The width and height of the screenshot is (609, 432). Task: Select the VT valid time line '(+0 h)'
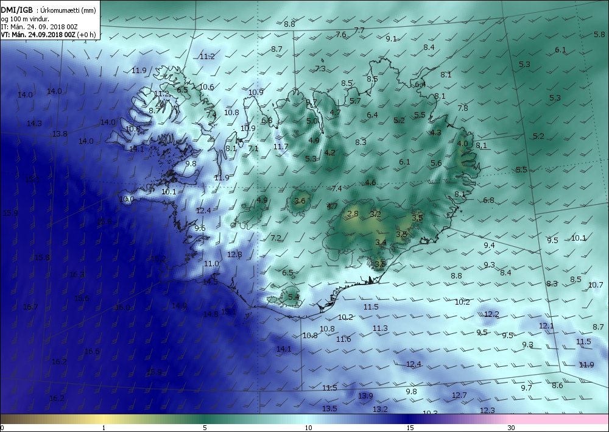click(48, 34)
